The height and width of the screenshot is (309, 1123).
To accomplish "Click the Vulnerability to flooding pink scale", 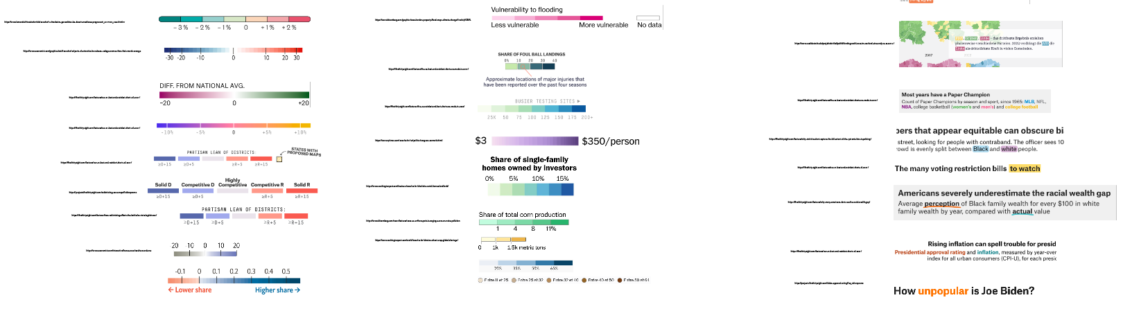I will click(546, 18).
